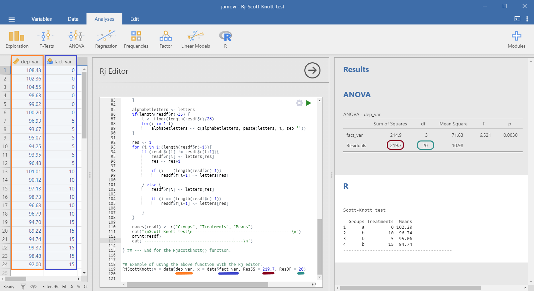Select the fact_var column header
Viewport: 534px width, 291px height.
coord(61,61)
